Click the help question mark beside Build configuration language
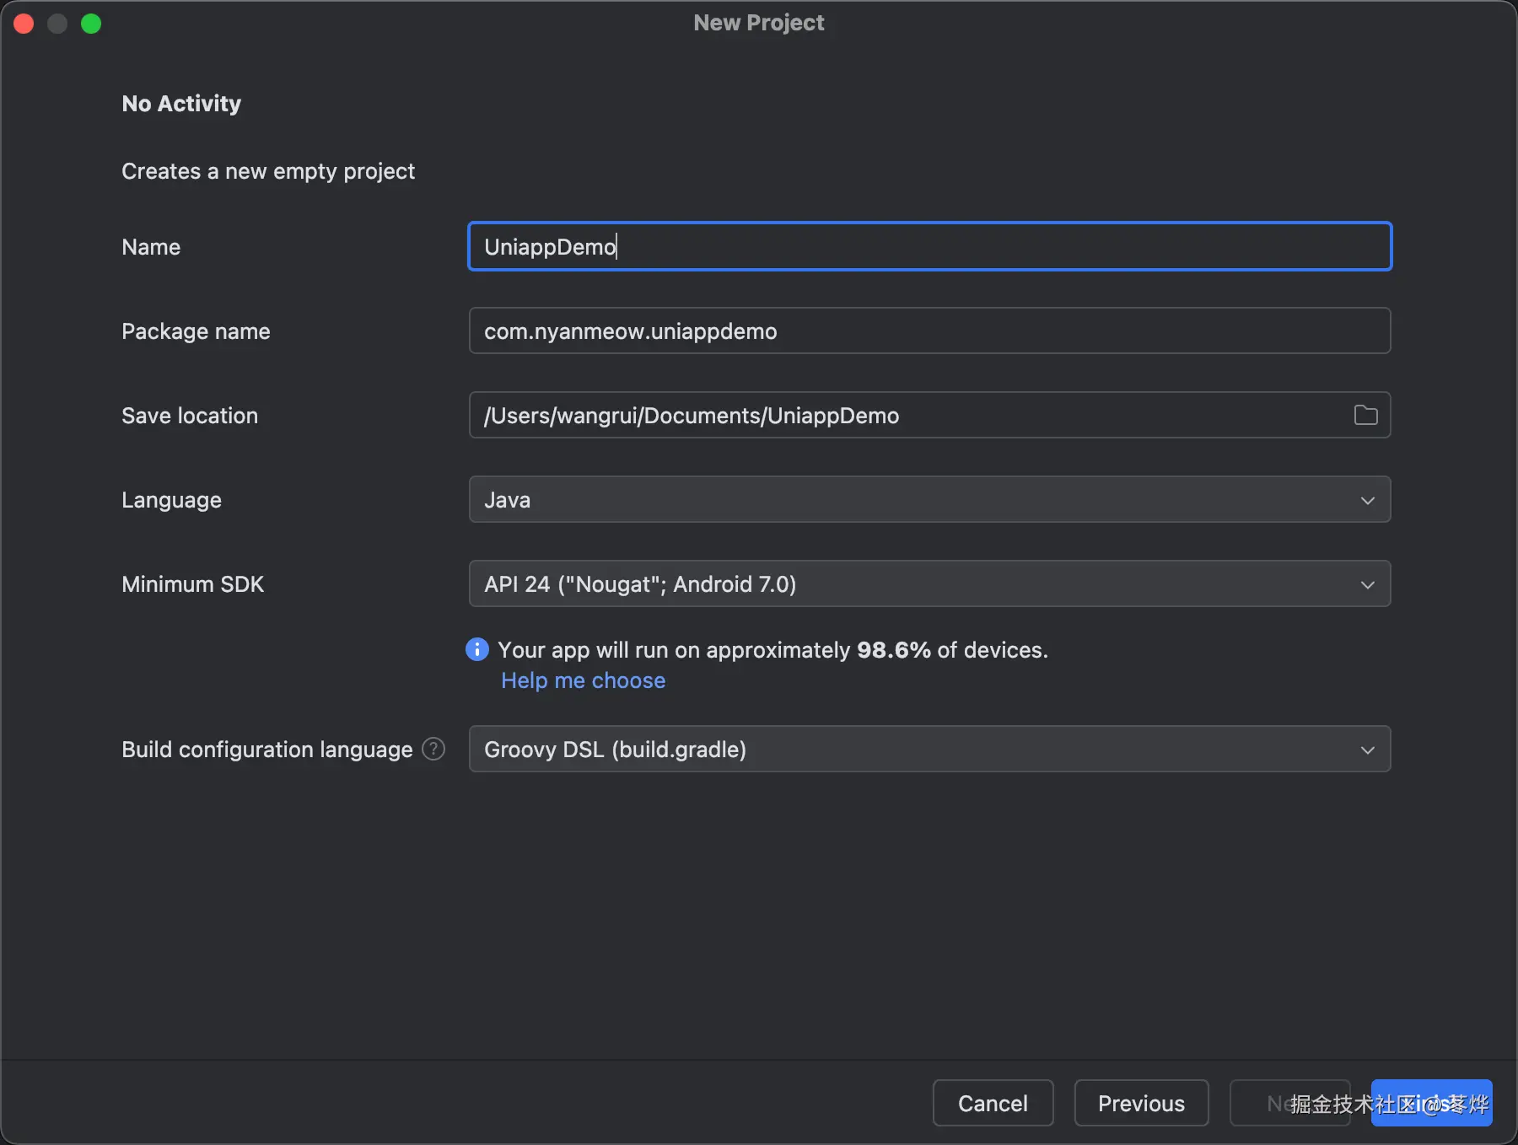Screen dimensions: 1518x1145 [x=433, y=749]
